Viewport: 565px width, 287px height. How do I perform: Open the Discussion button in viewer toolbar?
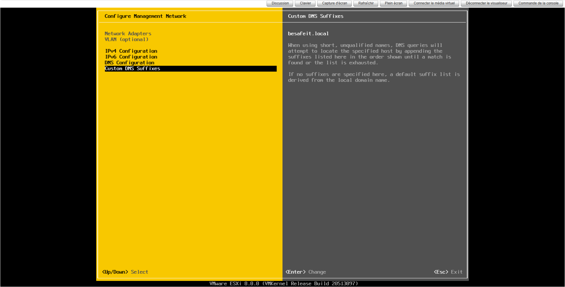point(280,3)
